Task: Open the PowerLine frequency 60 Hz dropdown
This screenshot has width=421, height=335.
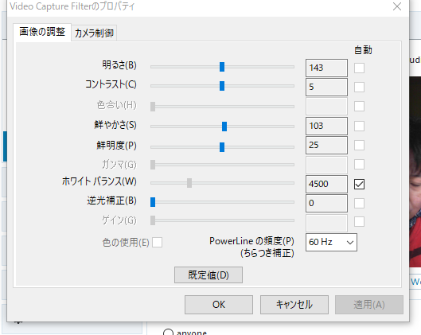Action: (x=331, y=242)
